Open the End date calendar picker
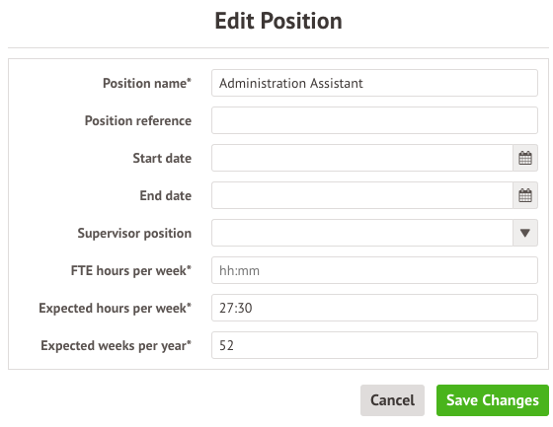Image resolution: width=553 pixels, height=427 pixels. (525, 195)
